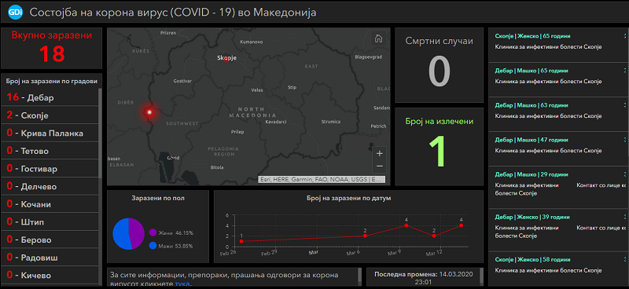
Task: Open the тука hyperlink
Action: tap(182, 284)
